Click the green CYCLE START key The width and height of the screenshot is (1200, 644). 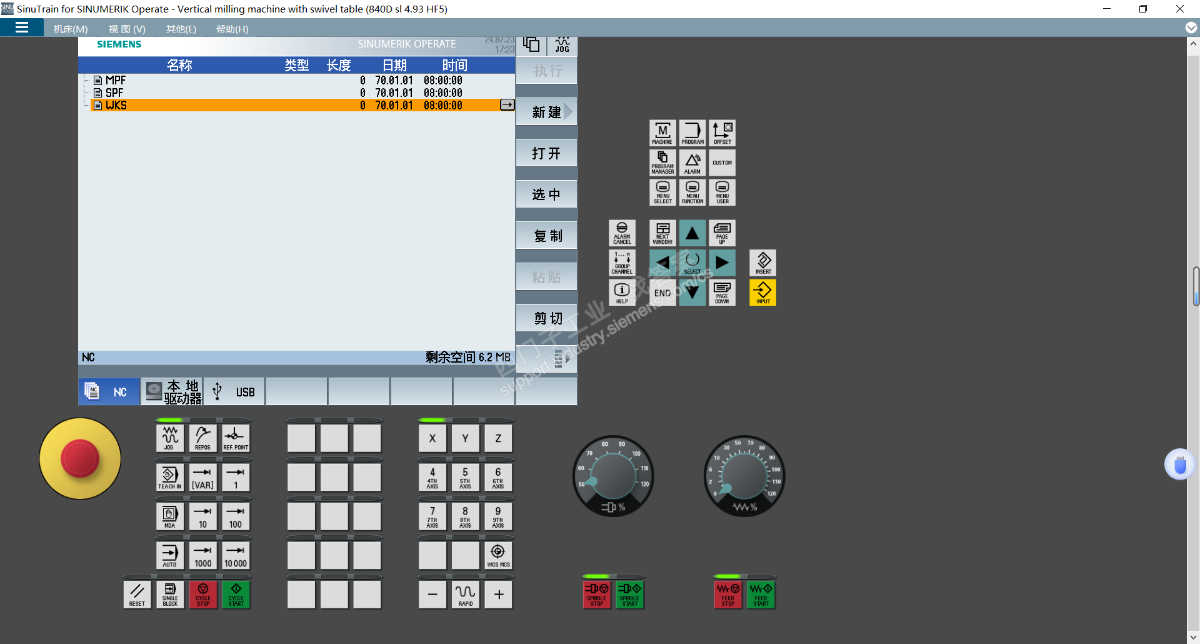coord(236,595)
